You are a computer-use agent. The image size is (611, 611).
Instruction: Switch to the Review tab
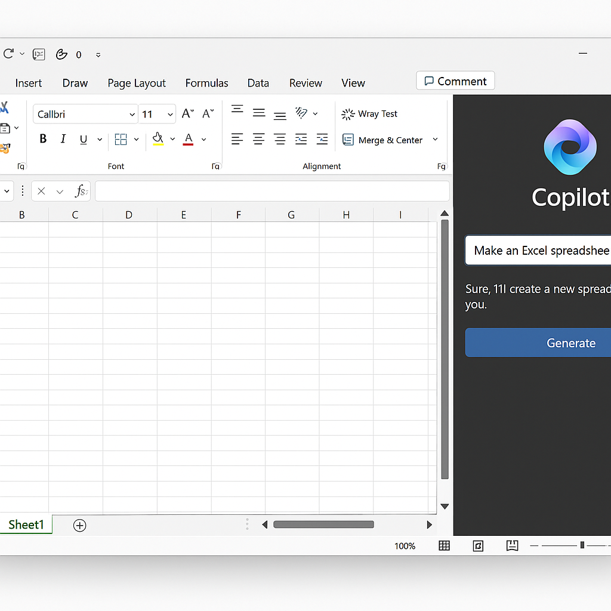(x=306, y=83)
